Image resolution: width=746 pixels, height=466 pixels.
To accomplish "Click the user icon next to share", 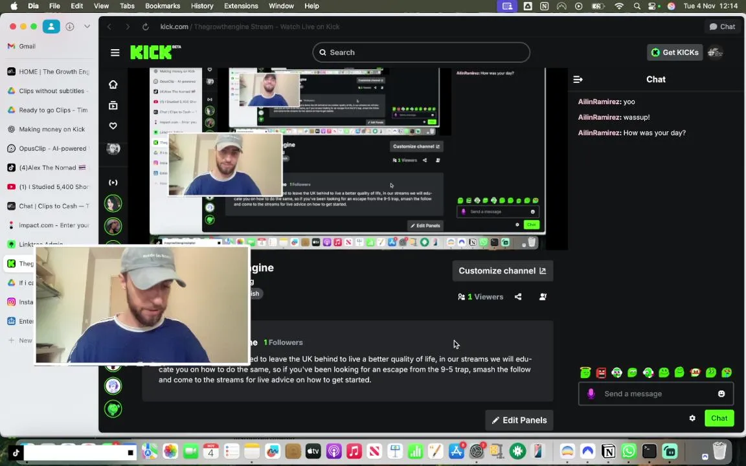I will (543, 296).
